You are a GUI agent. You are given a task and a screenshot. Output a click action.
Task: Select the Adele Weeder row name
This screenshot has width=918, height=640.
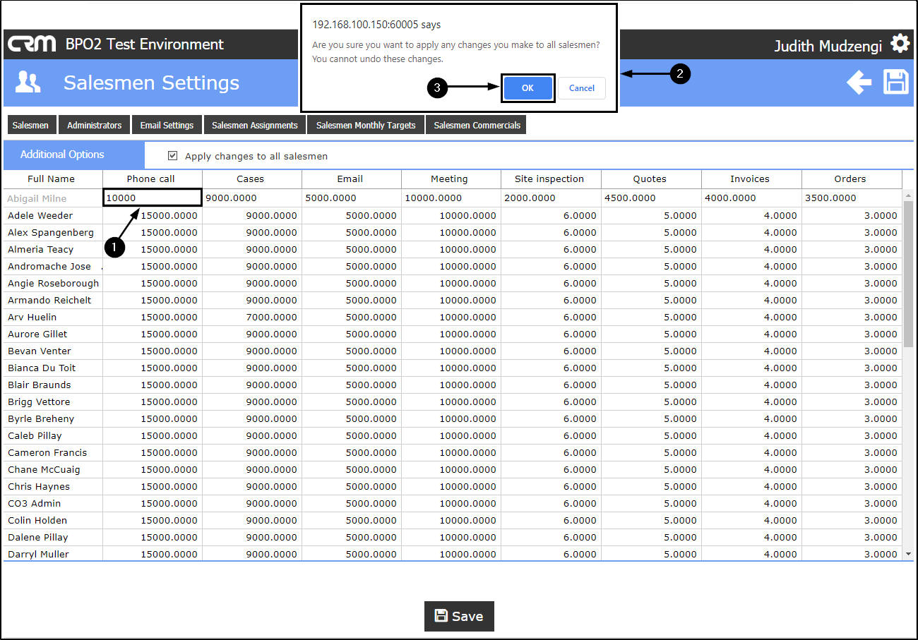click(x=40, y=215)
